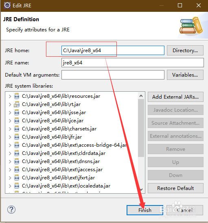This screenshot has height=223, width=208.
Task: Expand the rt.jar tree node
Action: 10,104
